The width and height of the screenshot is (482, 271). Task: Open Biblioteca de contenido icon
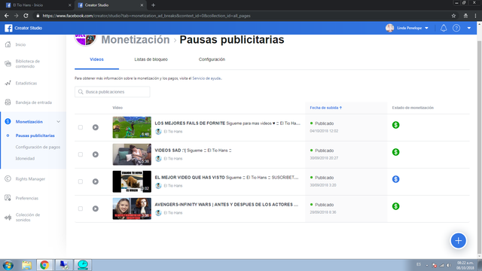pos(8,63)
